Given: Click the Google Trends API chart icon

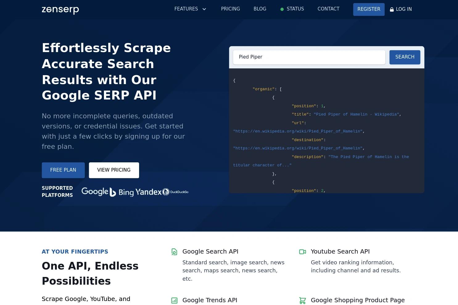Looking at the screenshot, I should point(174,300).
